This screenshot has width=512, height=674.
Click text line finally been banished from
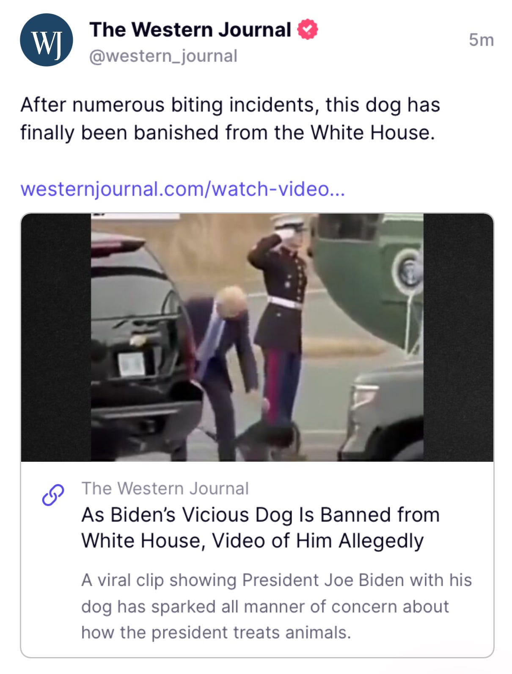coord(227,133)
